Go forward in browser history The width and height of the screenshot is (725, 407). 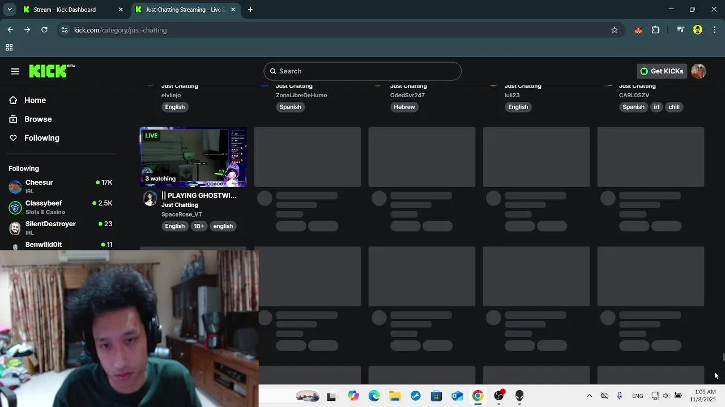pyautogui.click(x=27, y=30)
